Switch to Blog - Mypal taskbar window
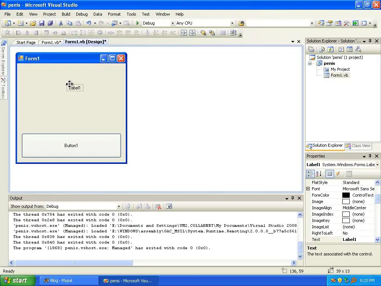The height and width of the screenshot is (286, 381). [68, 281]
